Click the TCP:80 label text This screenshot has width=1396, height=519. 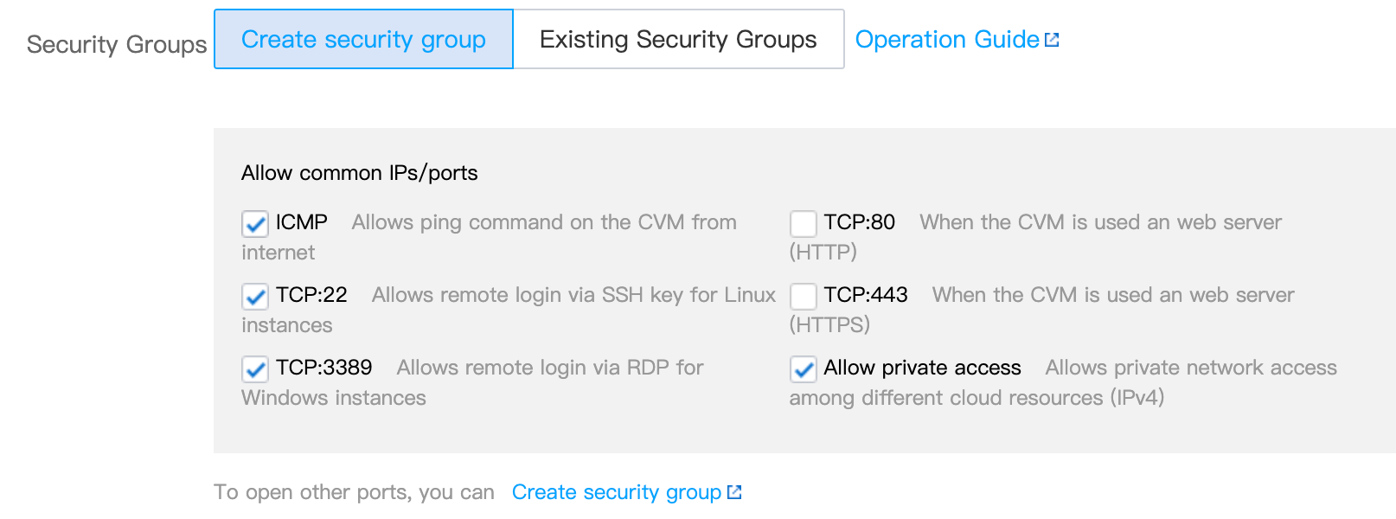point(859,222)
